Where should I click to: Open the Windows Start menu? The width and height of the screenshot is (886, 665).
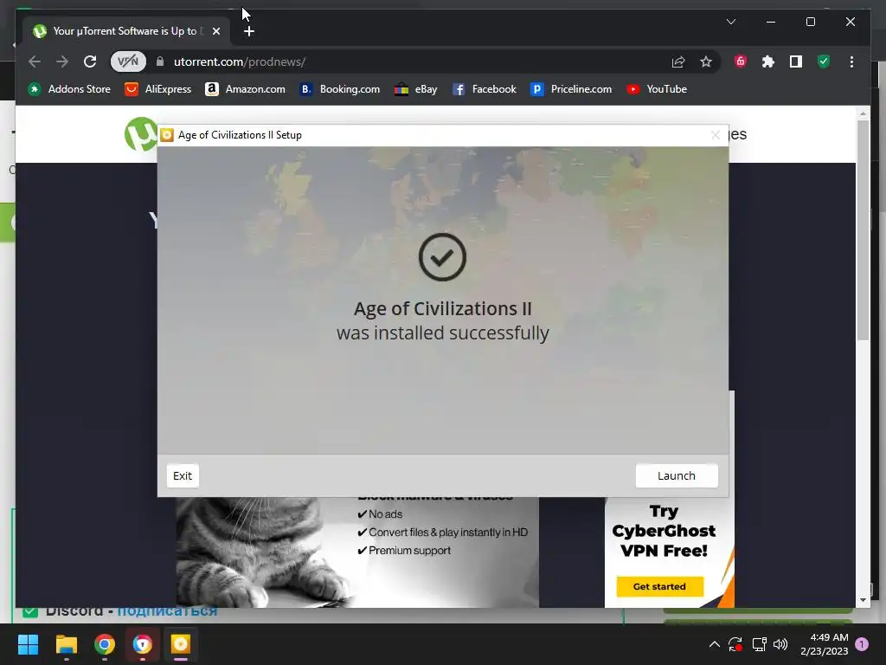click(x=28, y=644)
